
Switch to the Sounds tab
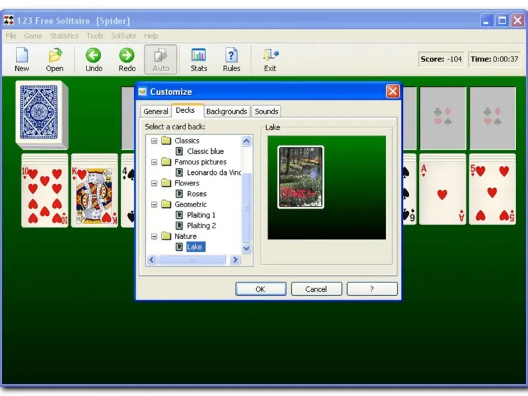coord(267,112)
